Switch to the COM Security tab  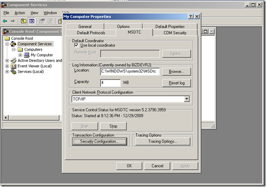click(x=175, y=33)
